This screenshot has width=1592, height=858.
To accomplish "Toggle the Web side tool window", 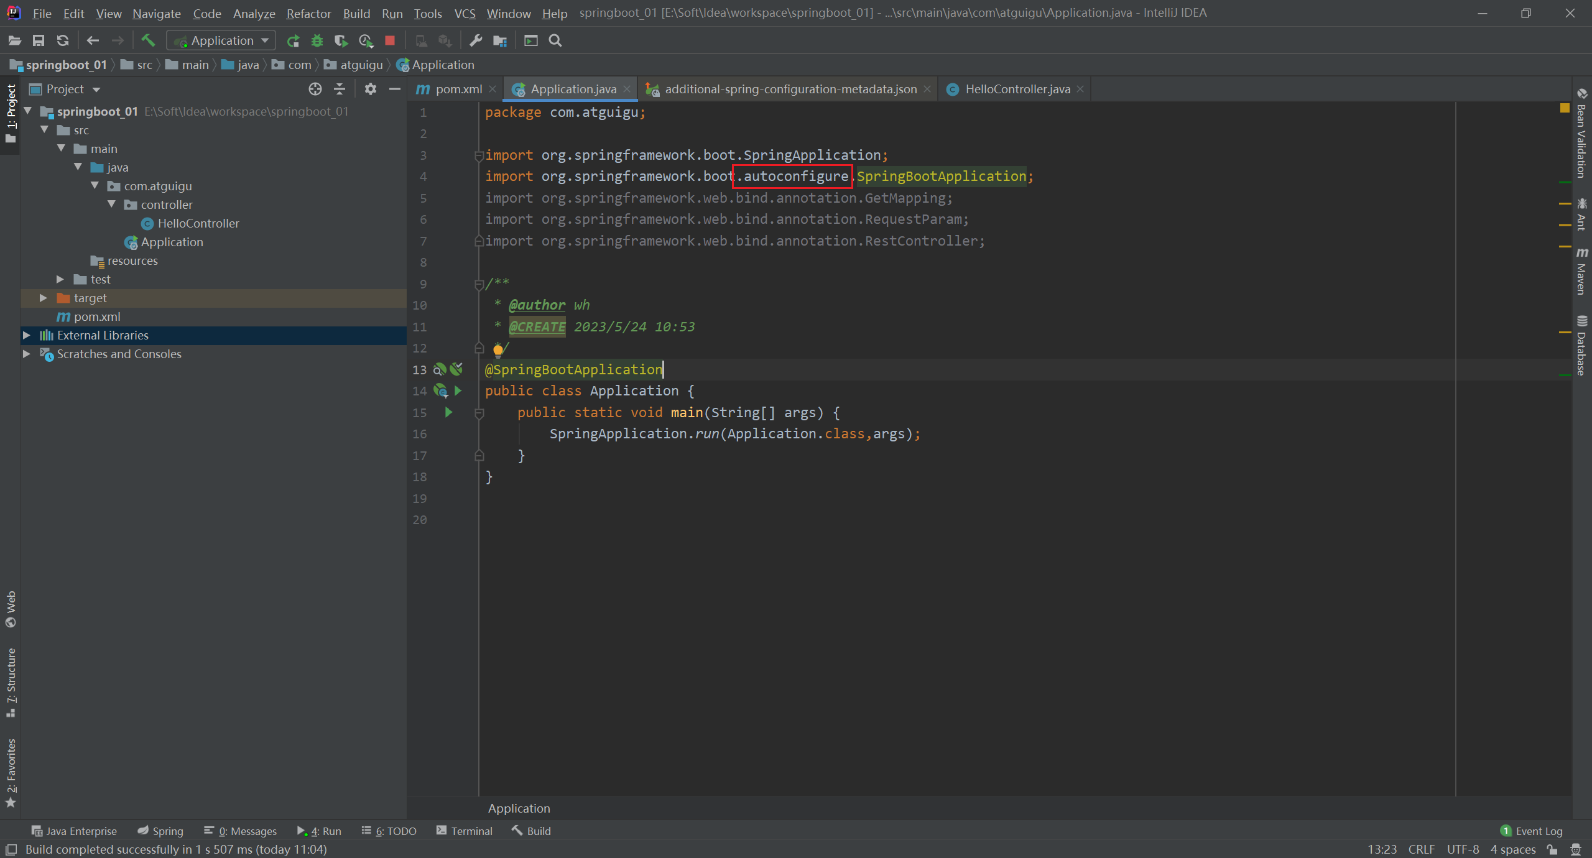I will pyautogui.click(x=11, y=609).
